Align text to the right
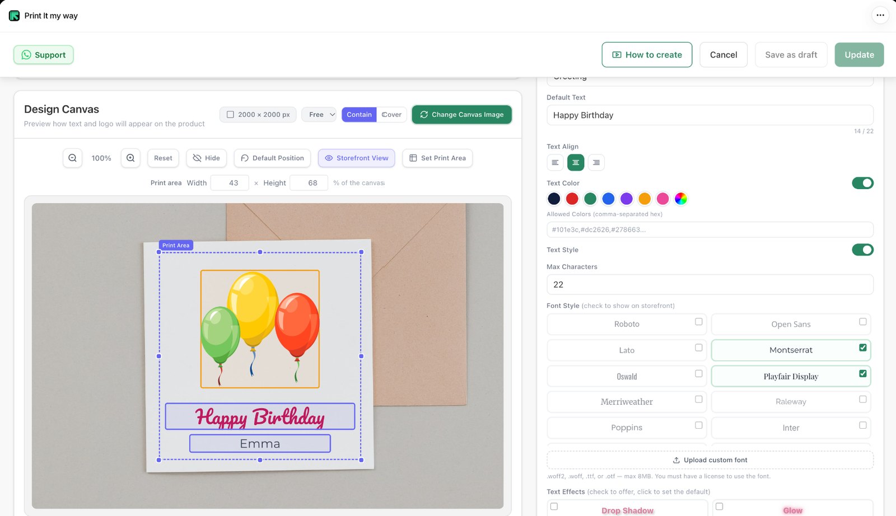This screenshot has height=516, width=896. point(596,163)
